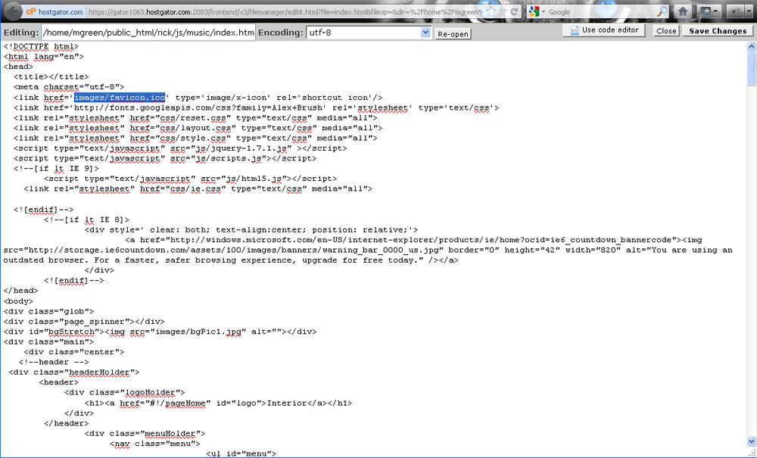Edit the file path in Editing field
Image resolution: width=757 pixels, height=458 pixels.
(148, 33)
